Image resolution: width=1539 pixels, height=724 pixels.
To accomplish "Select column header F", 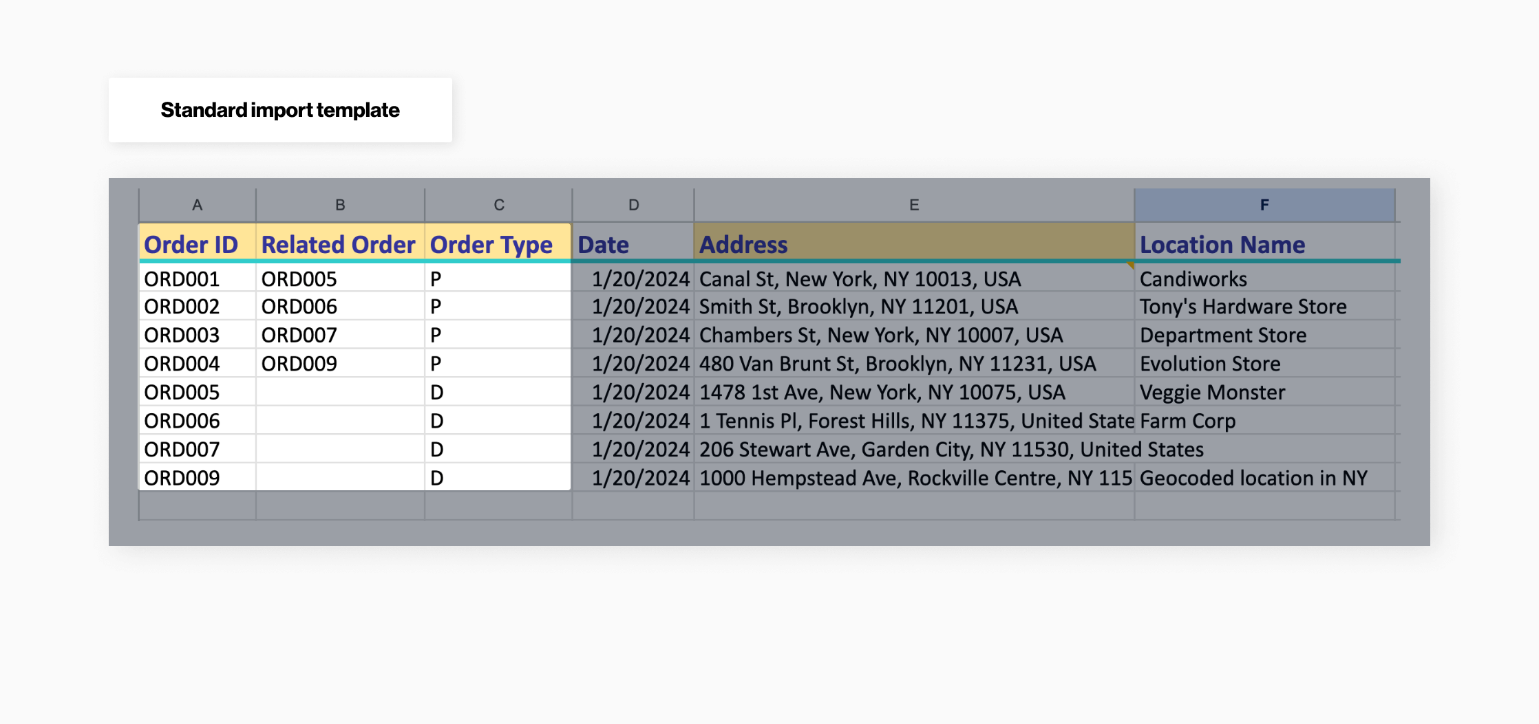I will tap(1265, 204).
